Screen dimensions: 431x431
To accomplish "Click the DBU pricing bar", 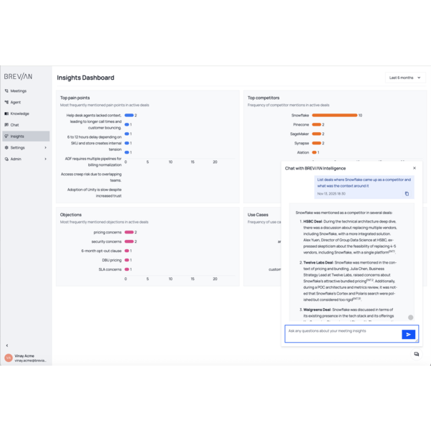I will tap(126, 260).
